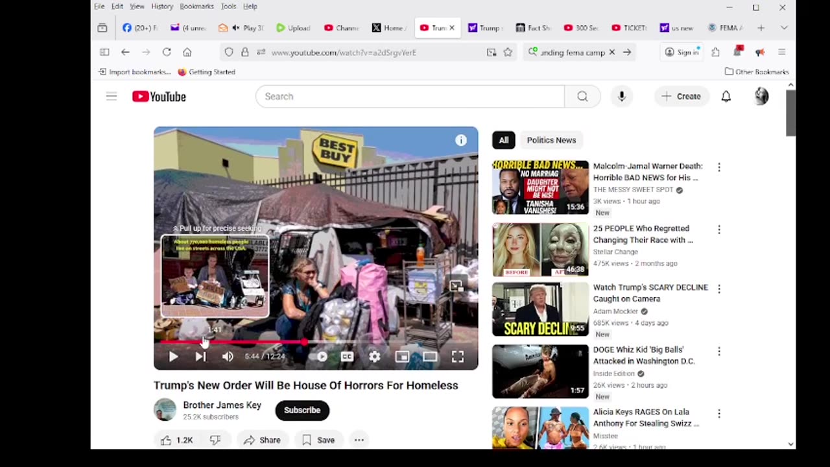Open the browser extensions puzzle icon
The height and width of the screenshot is (467, 830).
coord(715,52)
